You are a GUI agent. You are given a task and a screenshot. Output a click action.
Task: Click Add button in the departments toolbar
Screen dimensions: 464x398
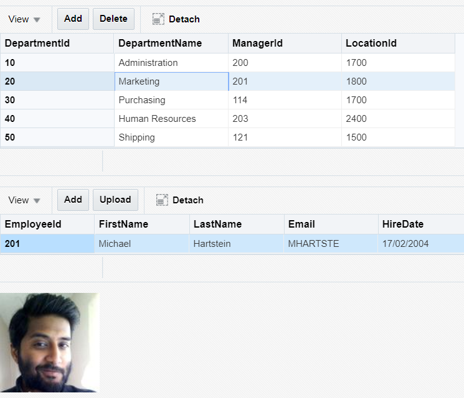click(x=73, y=19)
